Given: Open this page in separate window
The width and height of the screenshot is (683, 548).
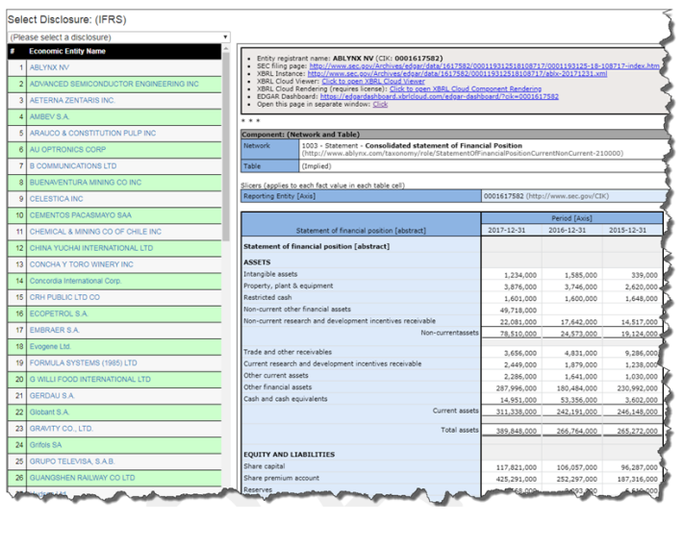Looking at the screenshot, I should point(380,105).
